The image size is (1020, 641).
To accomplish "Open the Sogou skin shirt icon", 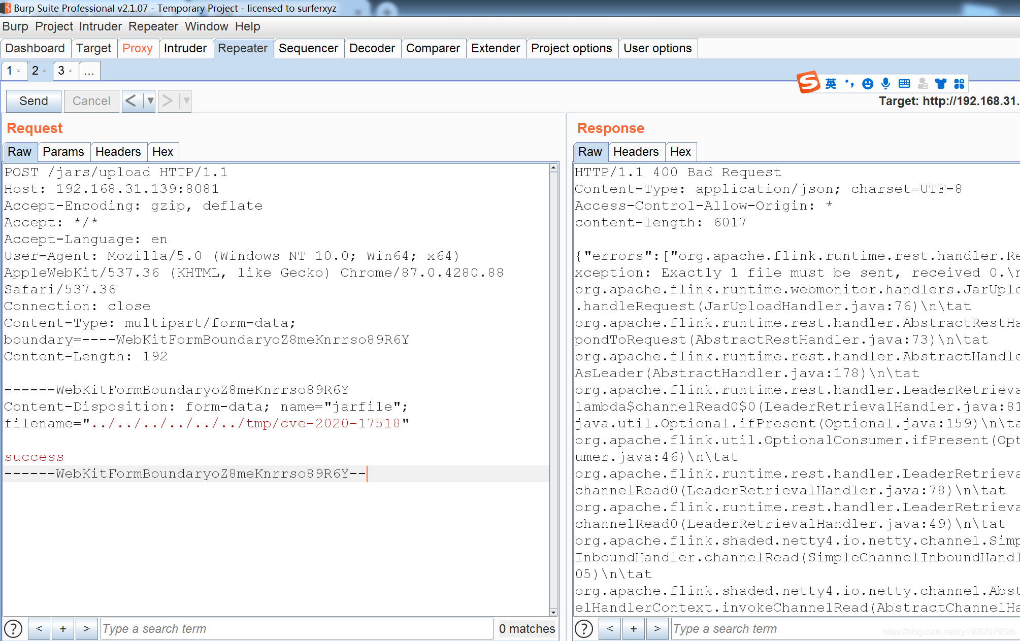I will 941,84.
